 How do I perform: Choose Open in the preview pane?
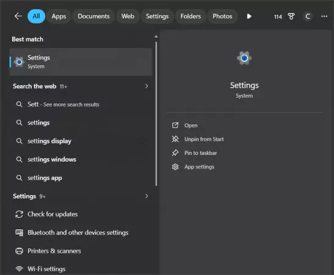191,125
